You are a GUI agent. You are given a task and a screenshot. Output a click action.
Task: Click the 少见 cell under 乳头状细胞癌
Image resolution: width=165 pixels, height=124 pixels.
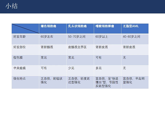[71, 68]
